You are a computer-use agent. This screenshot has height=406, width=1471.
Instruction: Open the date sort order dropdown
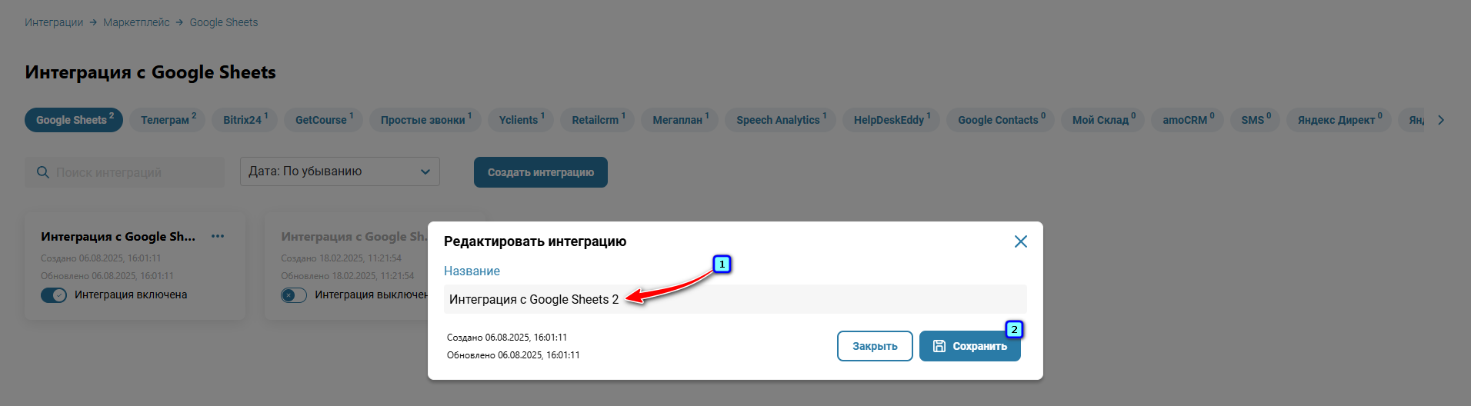tap(340, 171)
